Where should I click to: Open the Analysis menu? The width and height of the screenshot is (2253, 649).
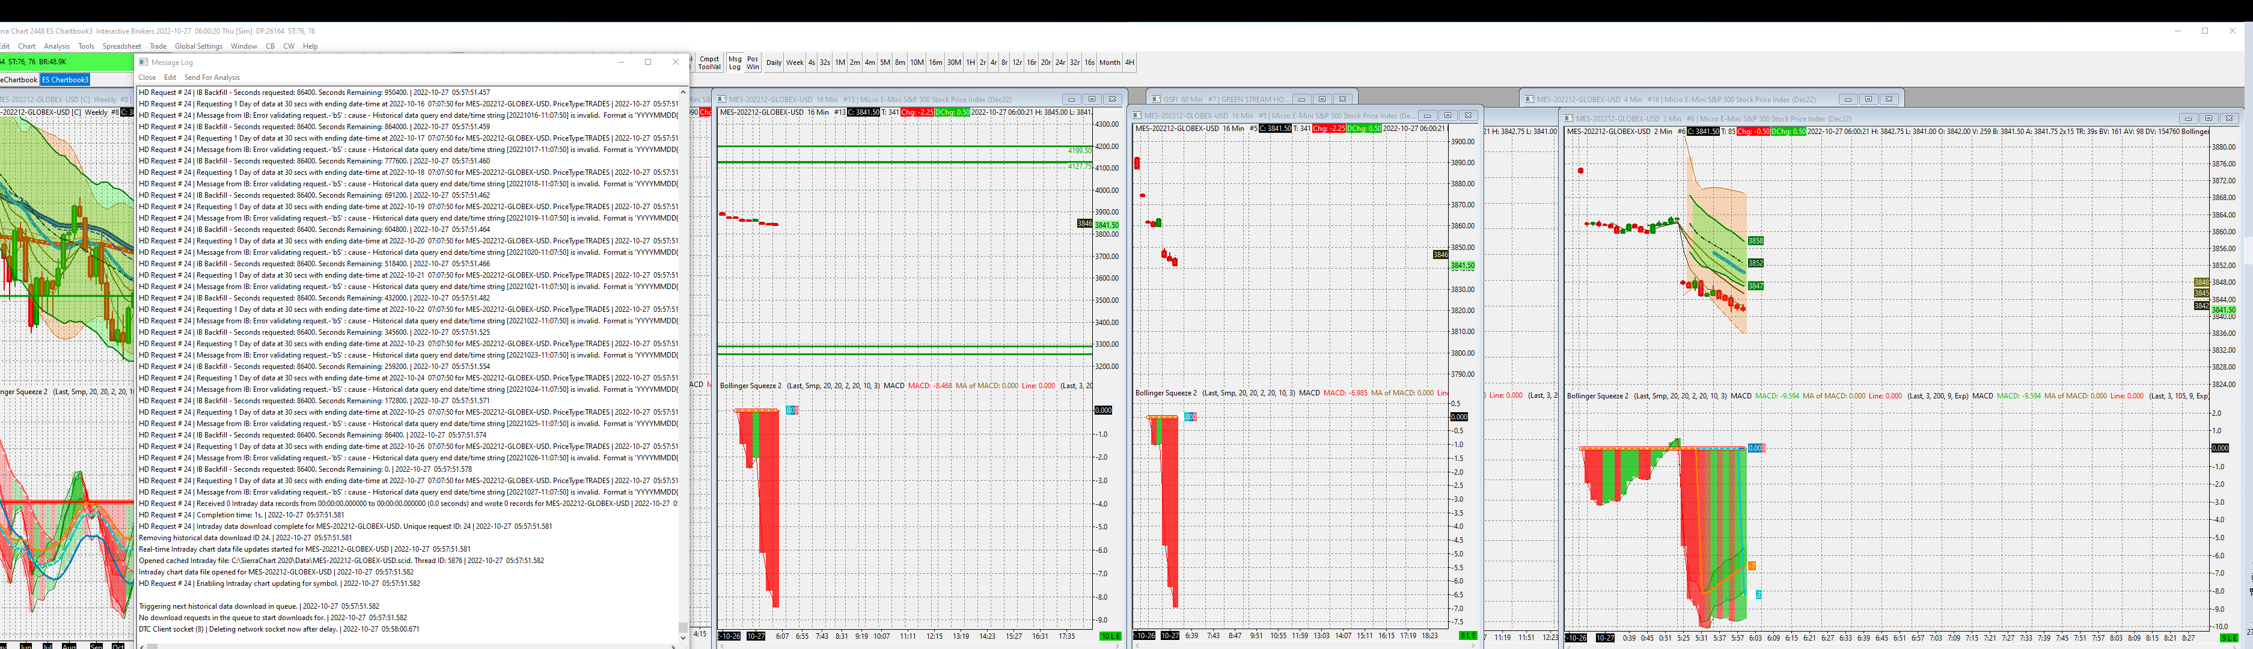57,46
